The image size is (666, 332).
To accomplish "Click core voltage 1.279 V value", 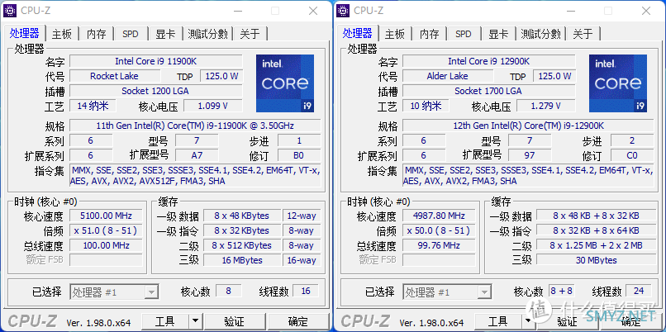I will [x=546, y=106].
